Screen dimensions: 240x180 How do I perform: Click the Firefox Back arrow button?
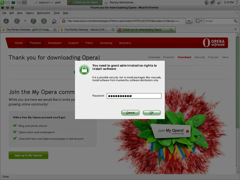(6, 21)
